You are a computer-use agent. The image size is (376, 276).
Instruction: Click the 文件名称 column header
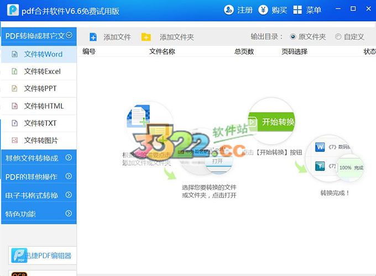(x=162, y=51)
